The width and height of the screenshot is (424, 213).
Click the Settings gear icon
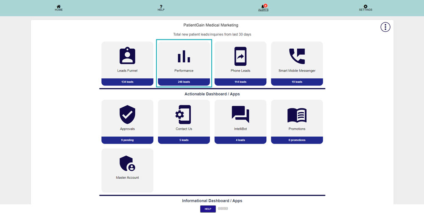[x=365, y=6]
